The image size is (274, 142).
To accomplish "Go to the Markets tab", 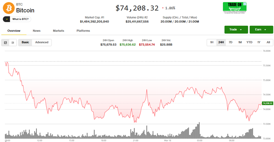I will [x=59, y=31].
